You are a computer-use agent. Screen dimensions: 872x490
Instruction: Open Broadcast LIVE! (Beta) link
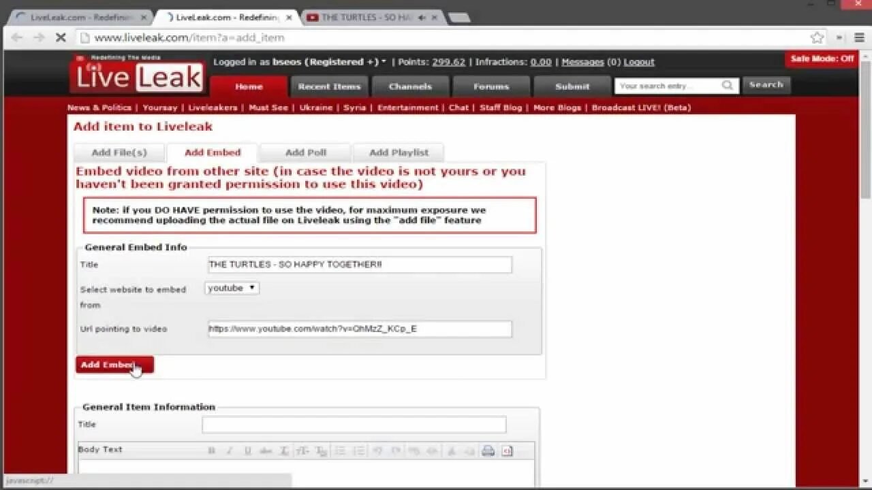point(641,108)
